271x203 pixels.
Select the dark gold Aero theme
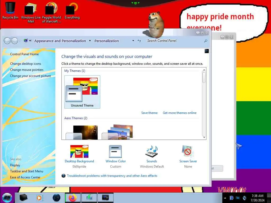(82, 132)
